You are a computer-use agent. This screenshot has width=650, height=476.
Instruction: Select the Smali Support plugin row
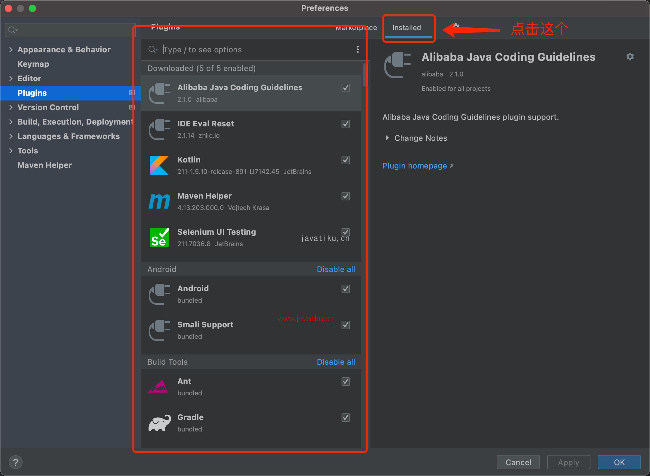(x=251, y=330)
